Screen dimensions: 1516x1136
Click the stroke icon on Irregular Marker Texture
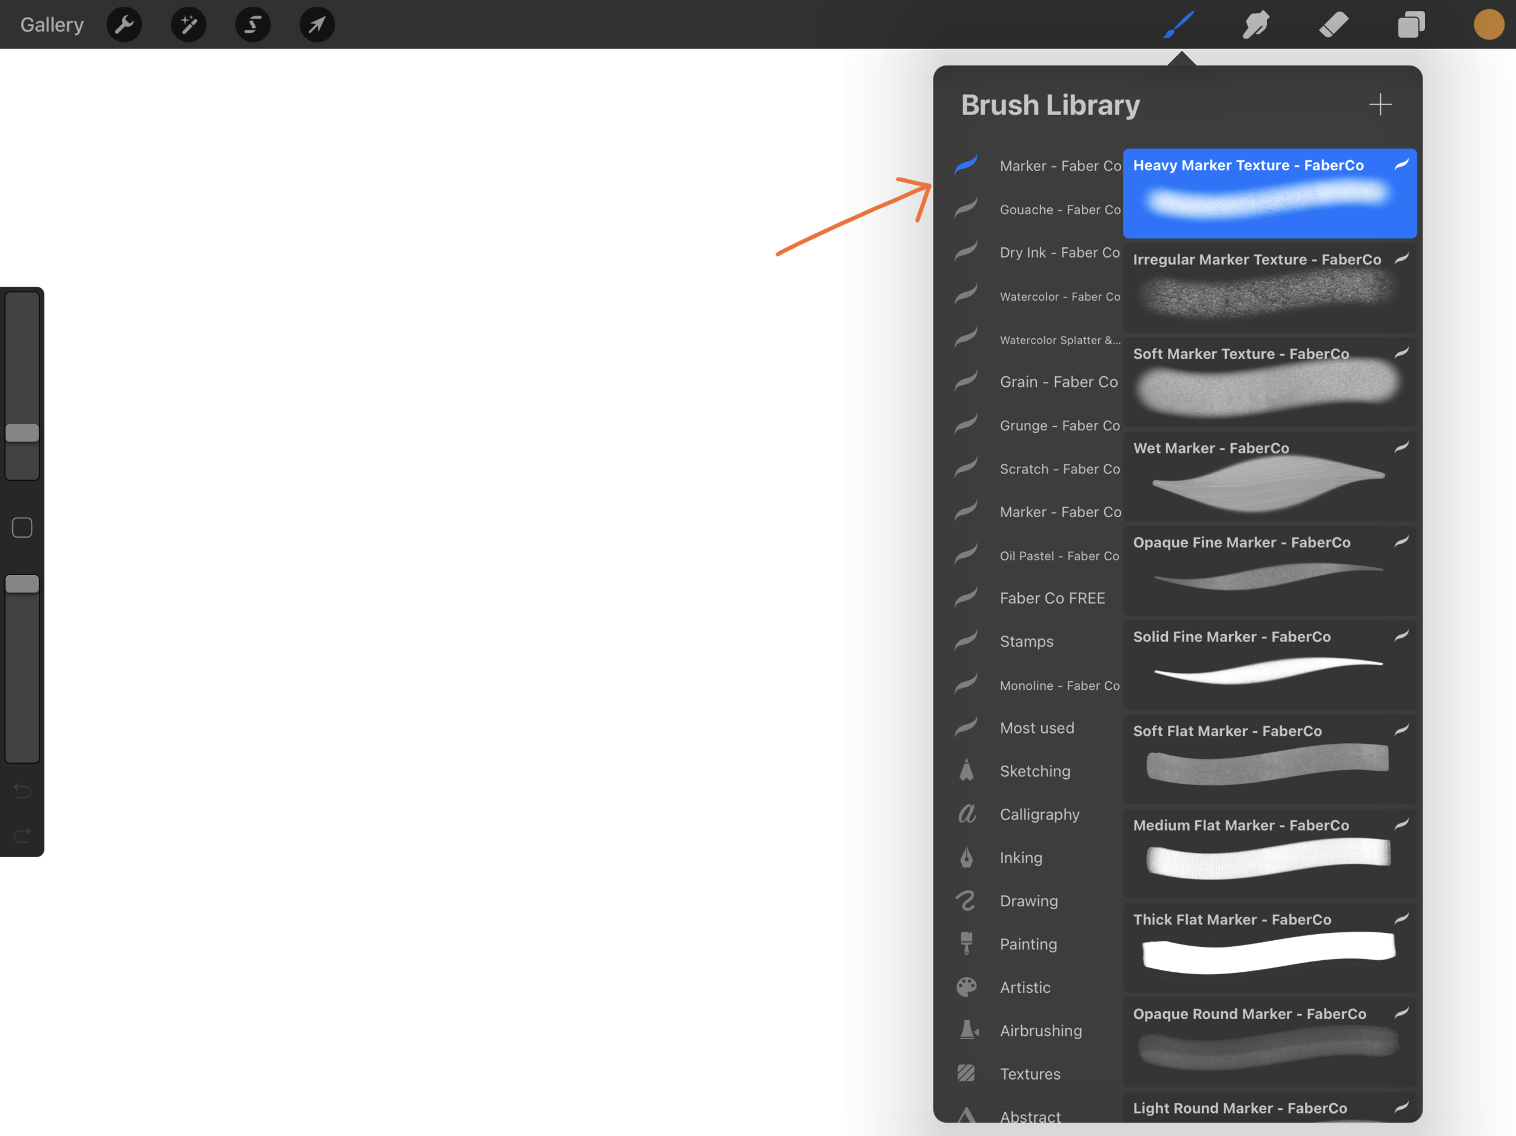pos(1401,259)
